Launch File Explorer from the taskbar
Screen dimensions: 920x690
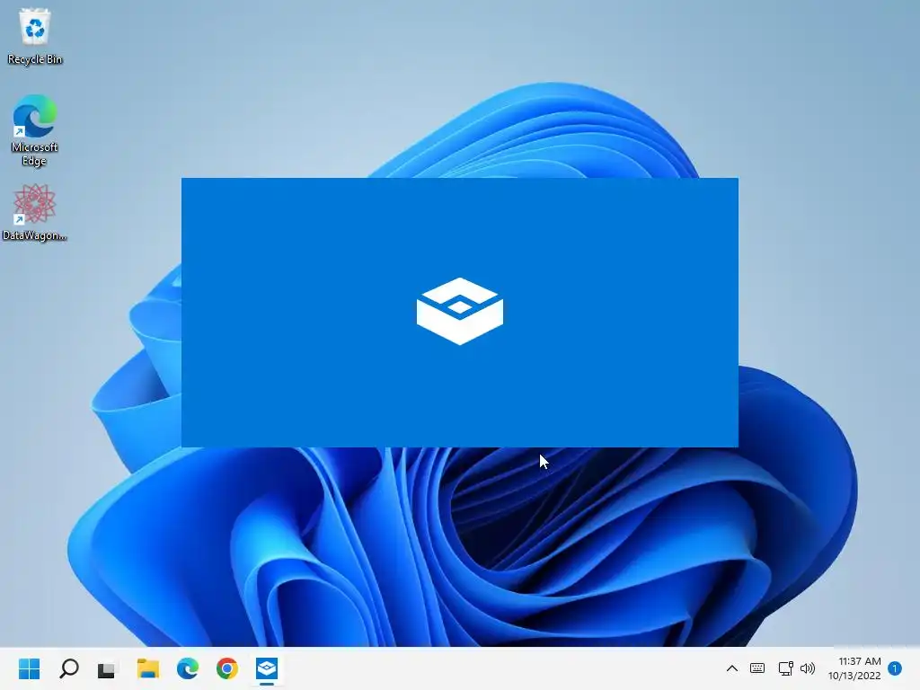[x=148, y=668]
